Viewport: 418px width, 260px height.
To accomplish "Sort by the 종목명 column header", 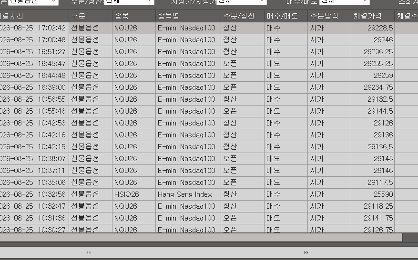I will pos(188,16).
